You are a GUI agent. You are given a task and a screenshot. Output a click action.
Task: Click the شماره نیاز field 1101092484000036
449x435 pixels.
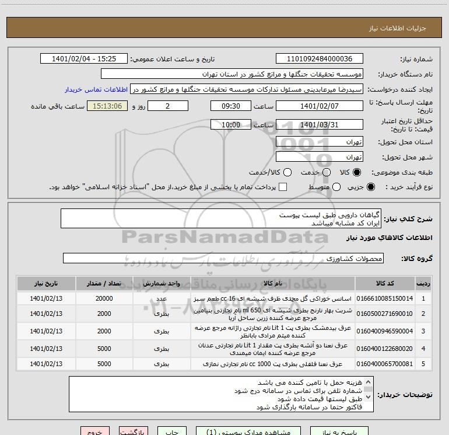(x=320, y=59)
